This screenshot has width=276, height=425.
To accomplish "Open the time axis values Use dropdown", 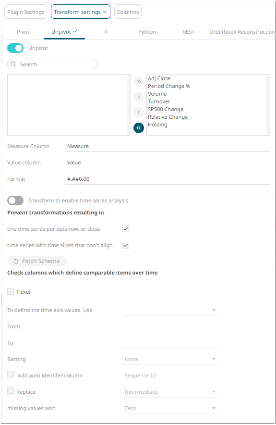I will (x=170, y=310).
